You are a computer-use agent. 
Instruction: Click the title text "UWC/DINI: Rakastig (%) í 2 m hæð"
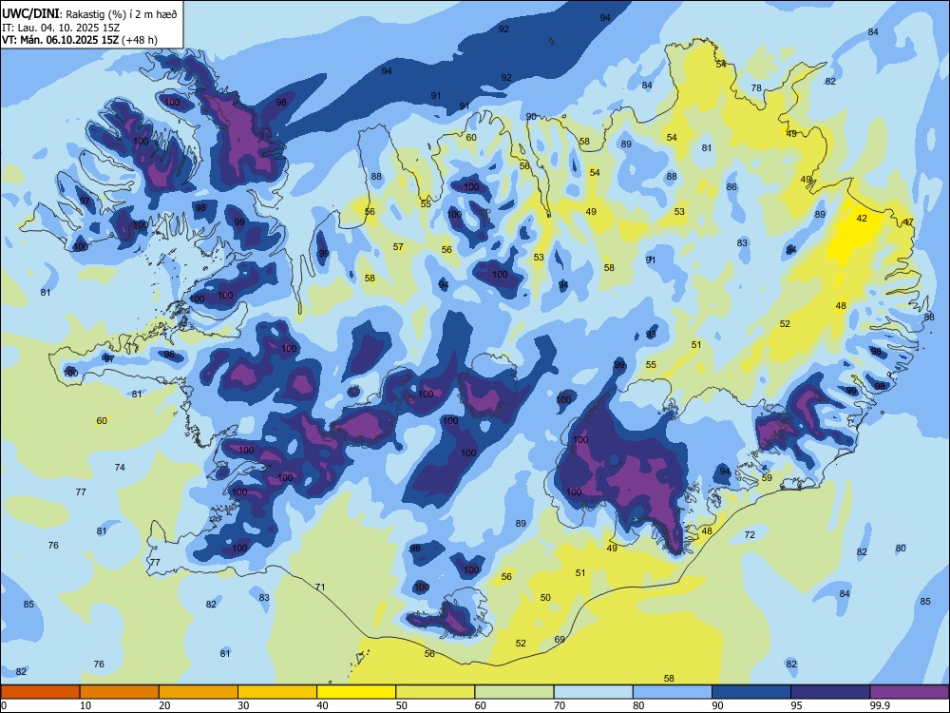click(x=89, y=14)
